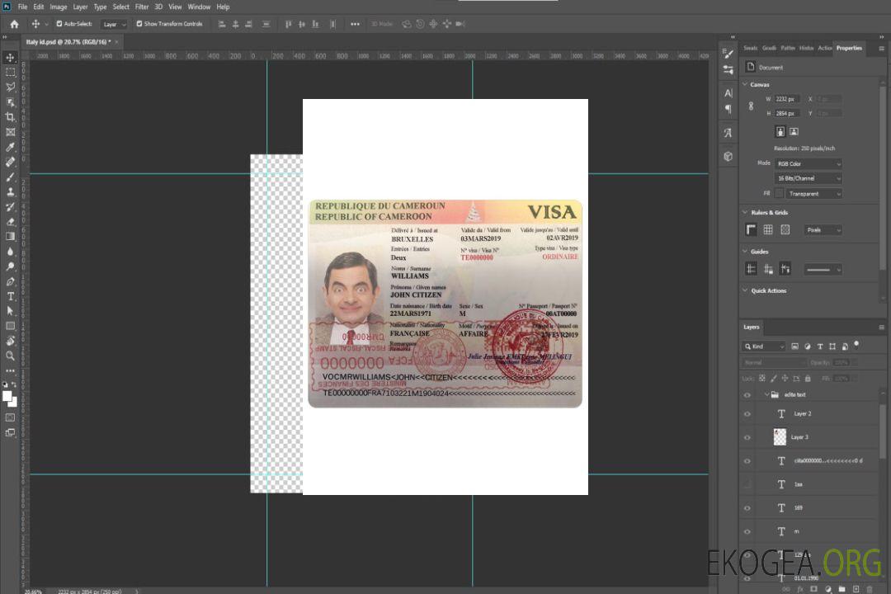Viewport: 891px width, 594px height.
Task: Select the Crop tool
Action: (x=10, y=117)
